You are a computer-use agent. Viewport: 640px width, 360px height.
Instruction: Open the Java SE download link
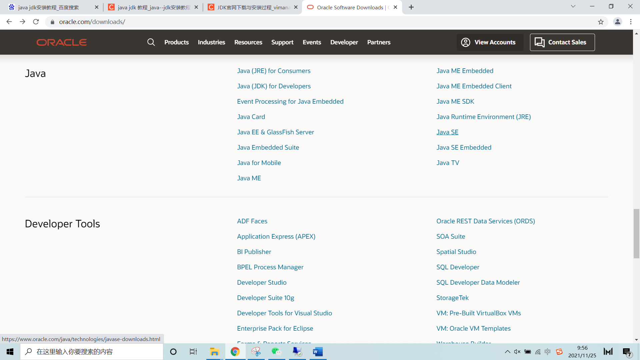(447, 132)
